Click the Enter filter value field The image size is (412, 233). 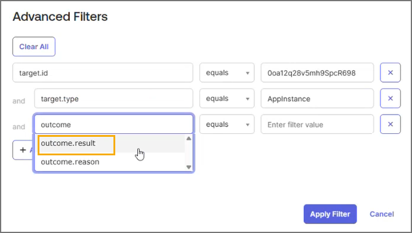[317, 124]
